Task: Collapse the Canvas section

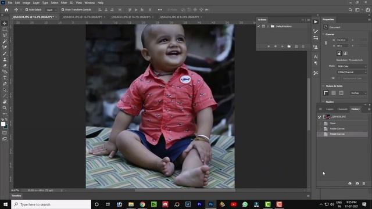Action: click(x=323, y=34)
